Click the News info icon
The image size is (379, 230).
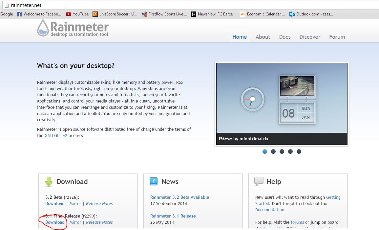154,181
